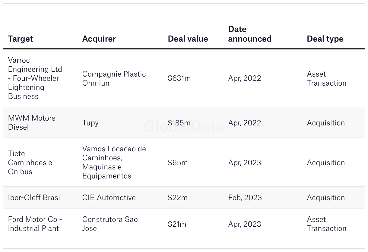Image resolution: width=368 pixels, height=252 pixels.
Task: Click Construtora Sao Jose acquirer cell
Action: point(110,224)
